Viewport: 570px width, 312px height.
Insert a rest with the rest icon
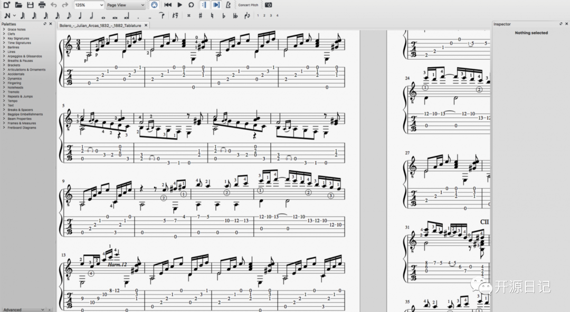(175, 16)
